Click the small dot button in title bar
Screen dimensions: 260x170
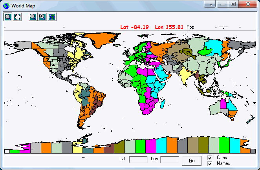pyautogui.click(x=210, y=4)
